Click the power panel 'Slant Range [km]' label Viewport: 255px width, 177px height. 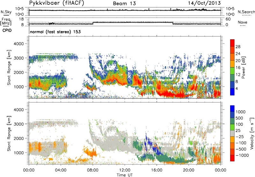[x=9, y=67]
